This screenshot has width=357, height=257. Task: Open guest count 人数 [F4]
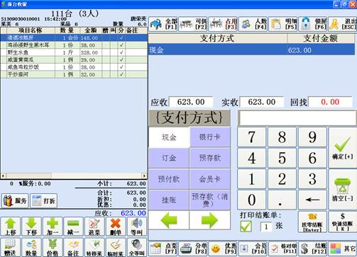click(x=253, y=24)
